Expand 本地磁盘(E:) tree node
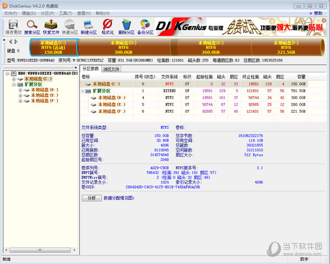Screen dimensions: 330x264 coord(20,96)
